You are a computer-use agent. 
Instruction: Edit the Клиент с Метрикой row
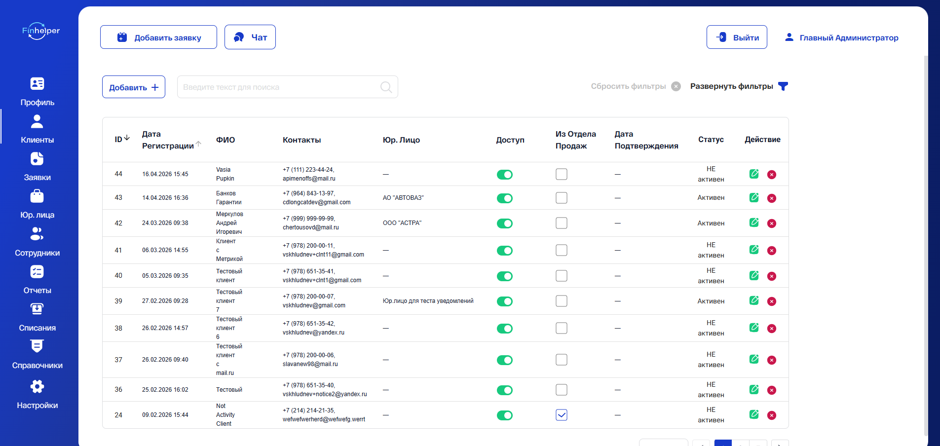point(754,250)
